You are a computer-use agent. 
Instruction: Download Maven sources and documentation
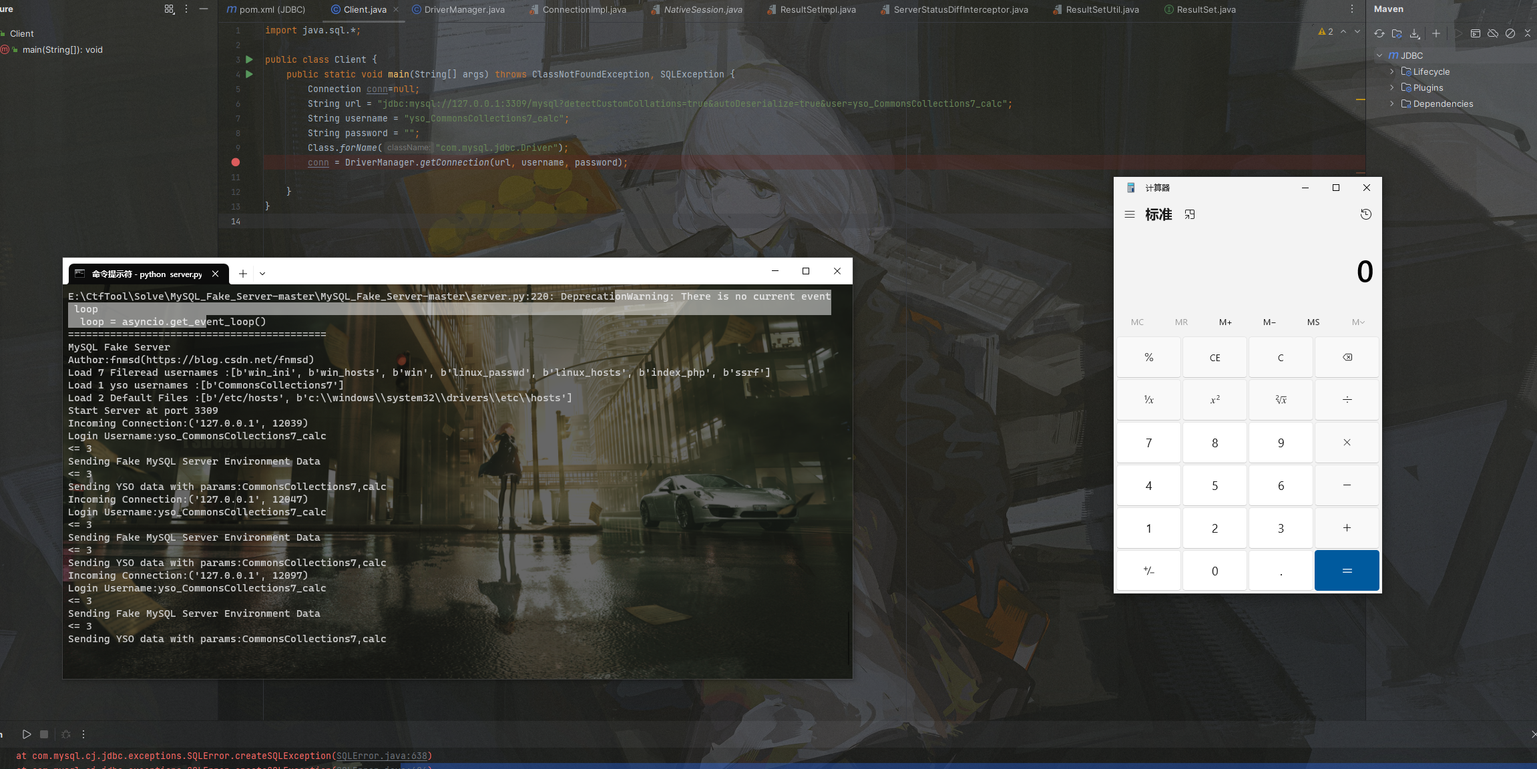point(1415,33)
